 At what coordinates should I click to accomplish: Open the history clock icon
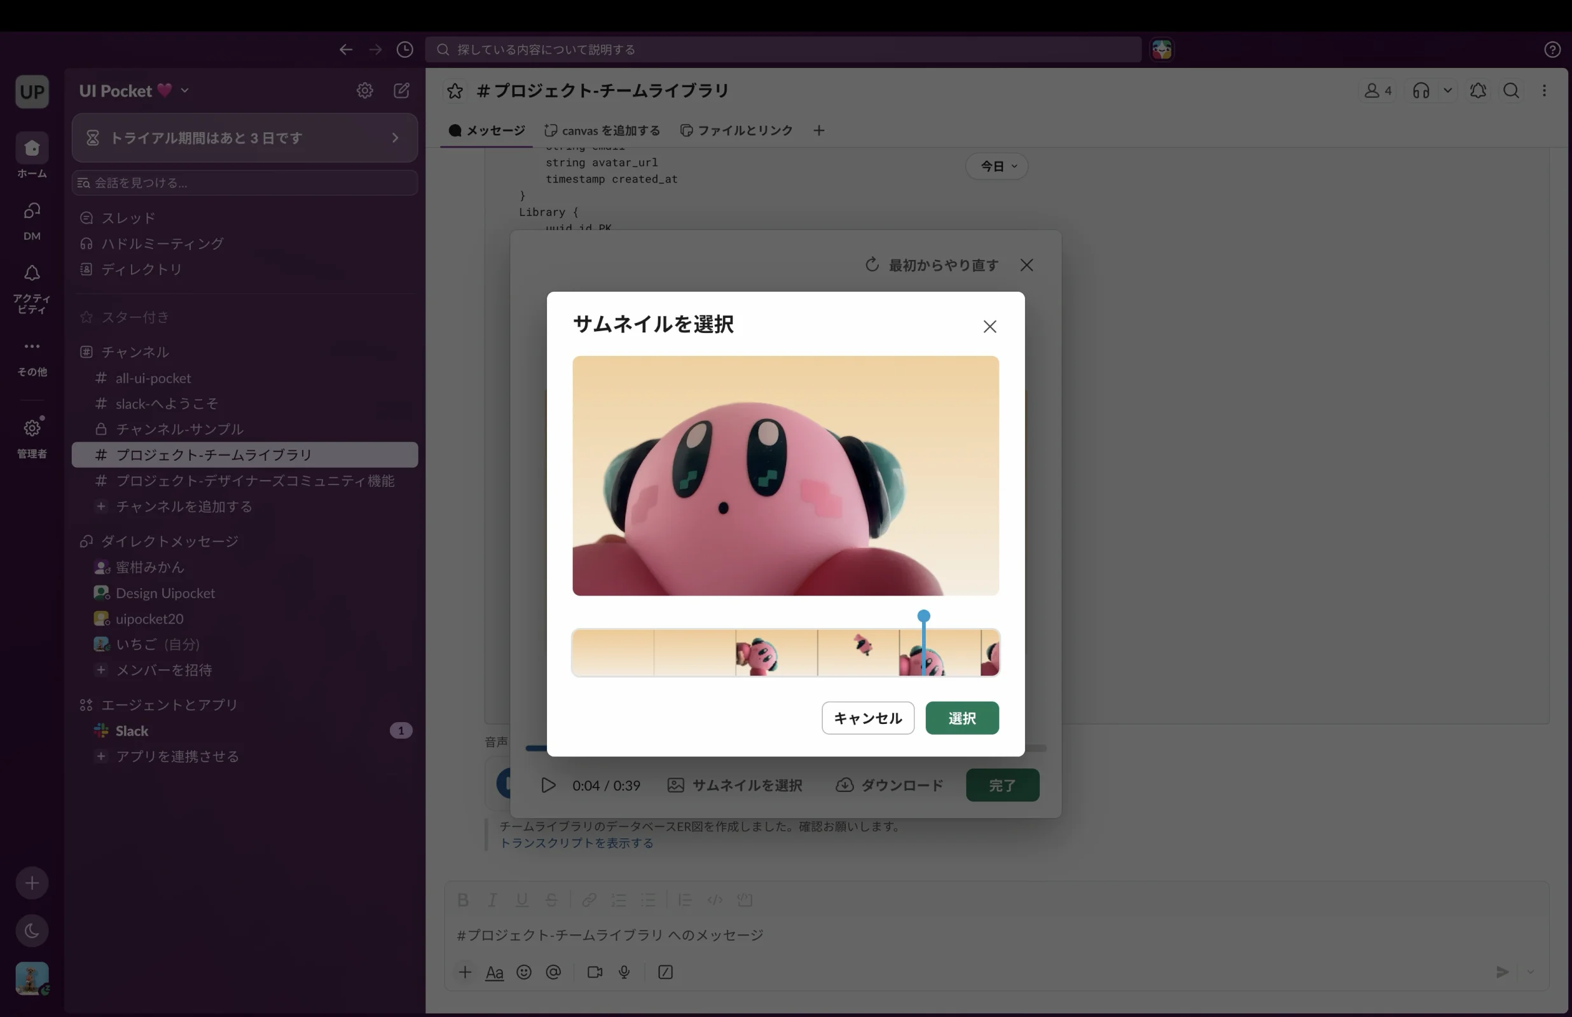tap(405, 50)
